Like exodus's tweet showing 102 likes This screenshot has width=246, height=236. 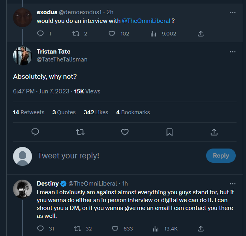[112, 33]
